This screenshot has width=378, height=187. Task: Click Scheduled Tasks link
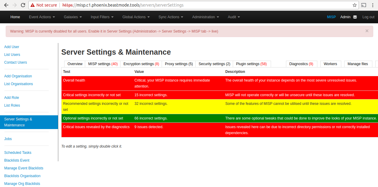pyautogui.click(x=18, y=153)
